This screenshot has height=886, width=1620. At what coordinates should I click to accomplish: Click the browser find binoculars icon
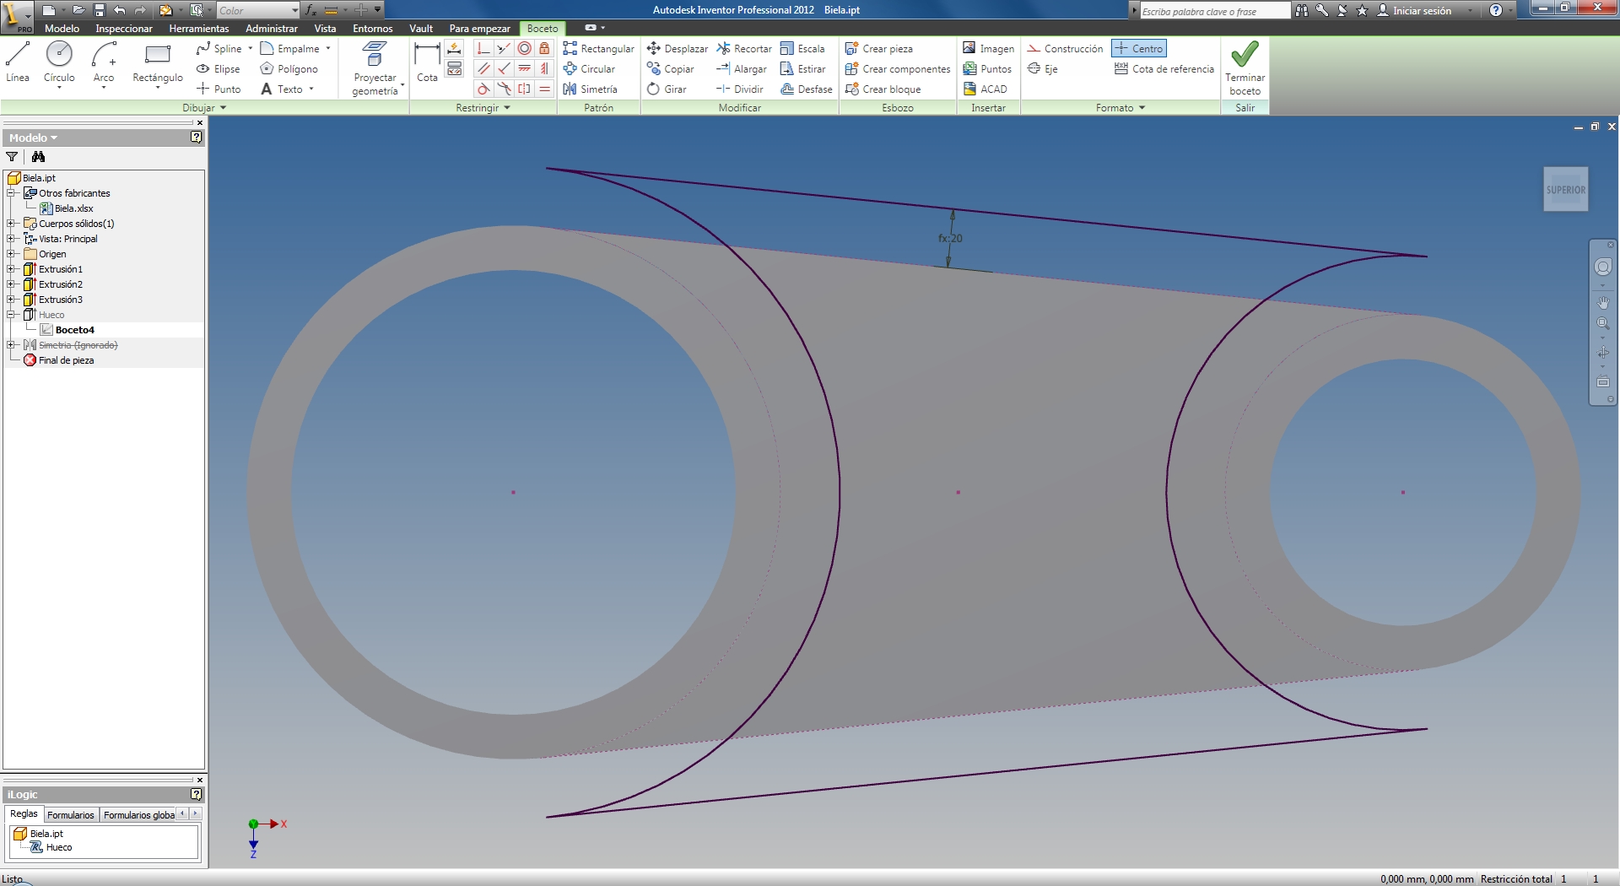[x=38, y=157]
